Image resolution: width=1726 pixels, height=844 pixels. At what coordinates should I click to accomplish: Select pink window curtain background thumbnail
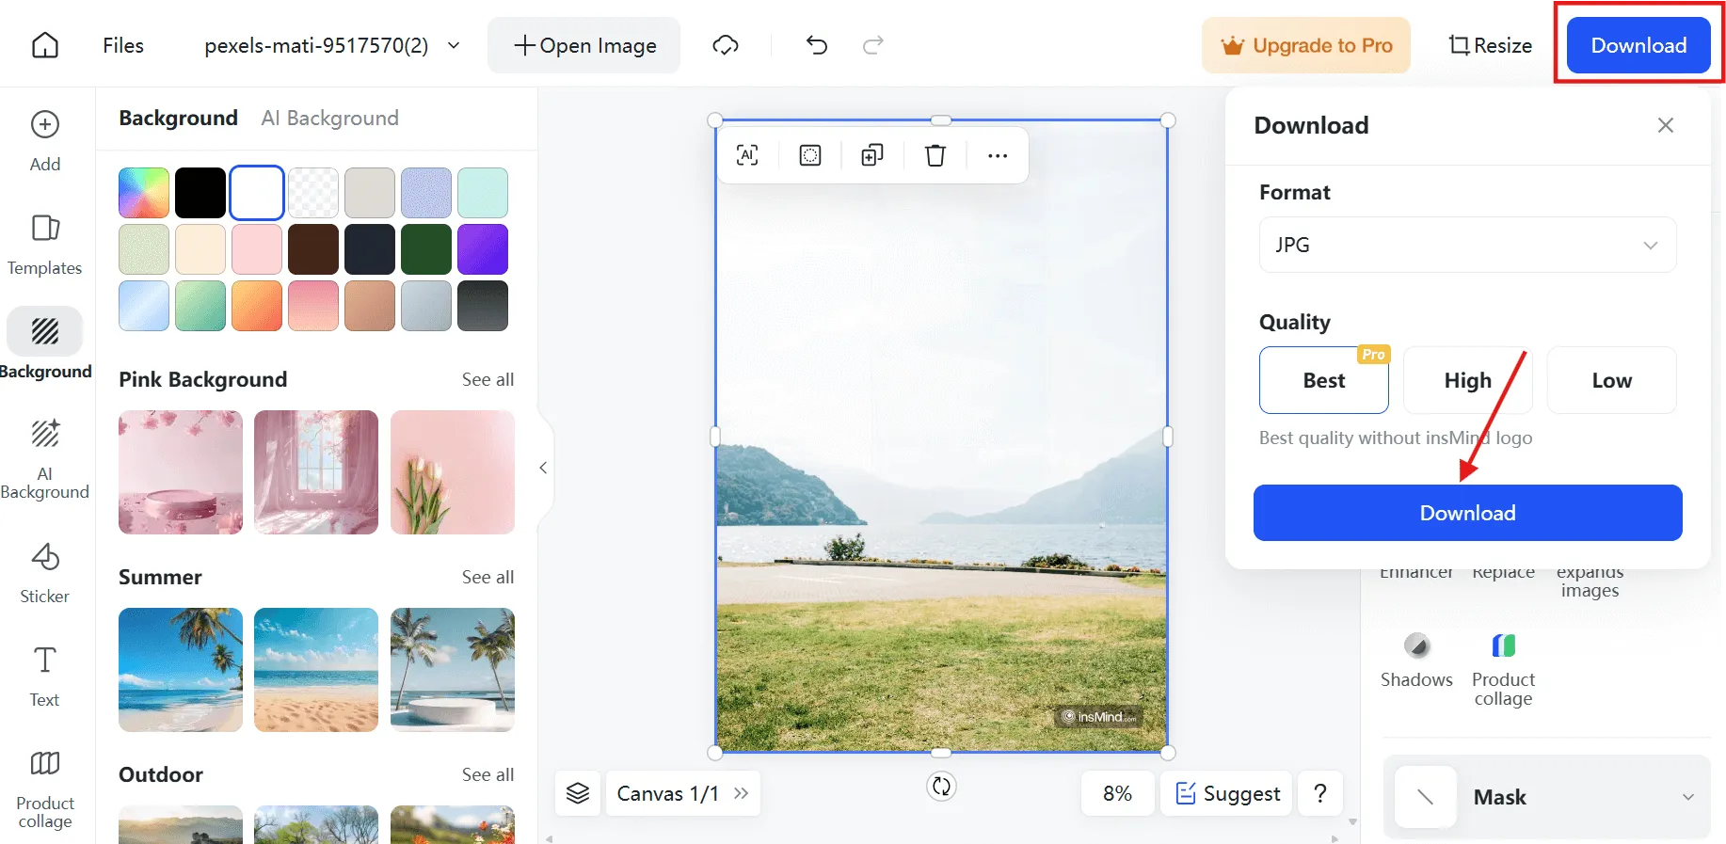(316, 472)
